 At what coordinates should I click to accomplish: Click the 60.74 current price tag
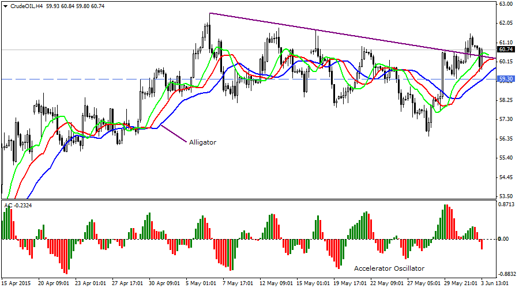tap(506, 50)
